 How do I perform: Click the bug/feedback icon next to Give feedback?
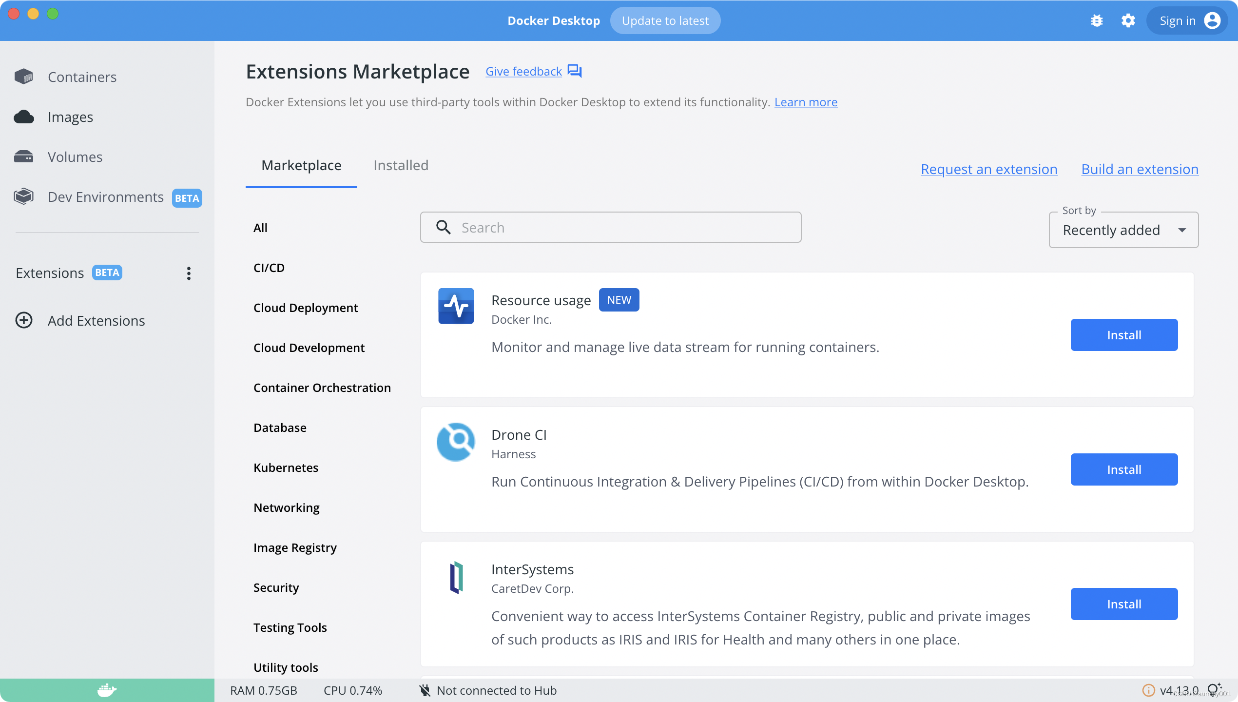click(576, 71)
